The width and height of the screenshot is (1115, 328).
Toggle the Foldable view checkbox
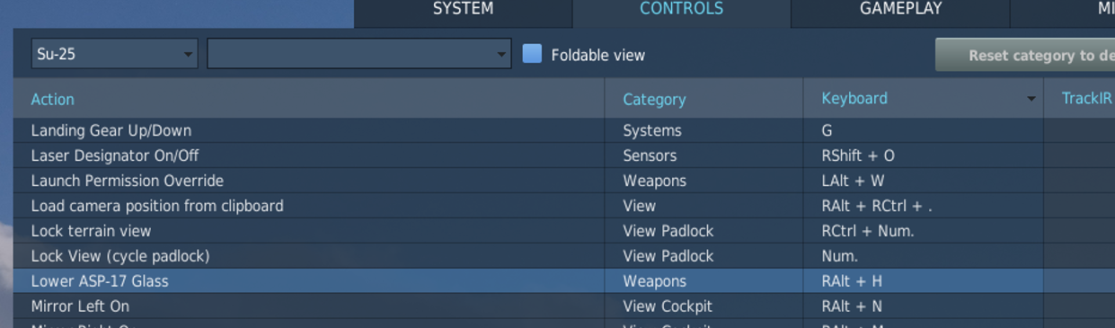pyautogui.click(x=533, y=54)
